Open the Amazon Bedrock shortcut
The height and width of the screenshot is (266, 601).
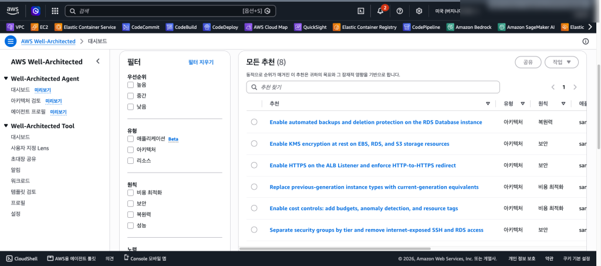[x=469, y=27]
